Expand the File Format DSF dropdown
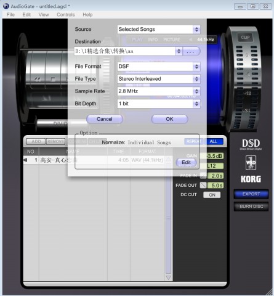Screen dimensions: 274x296 196,67
